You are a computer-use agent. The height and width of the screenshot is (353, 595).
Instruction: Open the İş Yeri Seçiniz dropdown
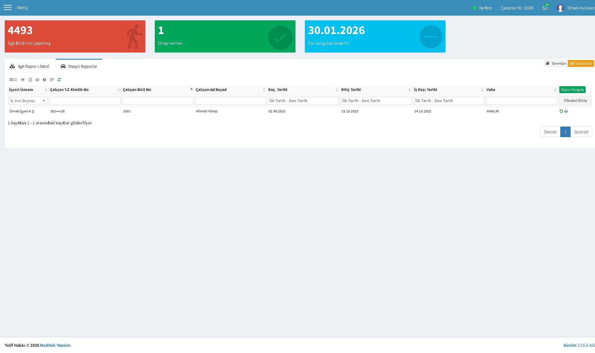pos(28,101)
